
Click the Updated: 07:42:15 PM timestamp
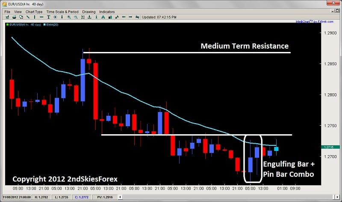pyautogui.click(x=159, y=17)
